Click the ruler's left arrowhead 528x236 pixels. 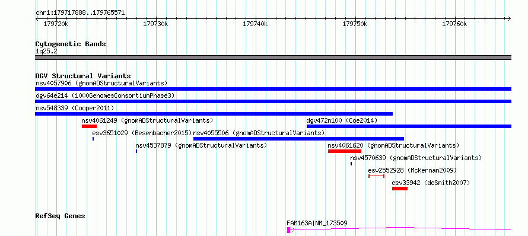pos(37,18)
